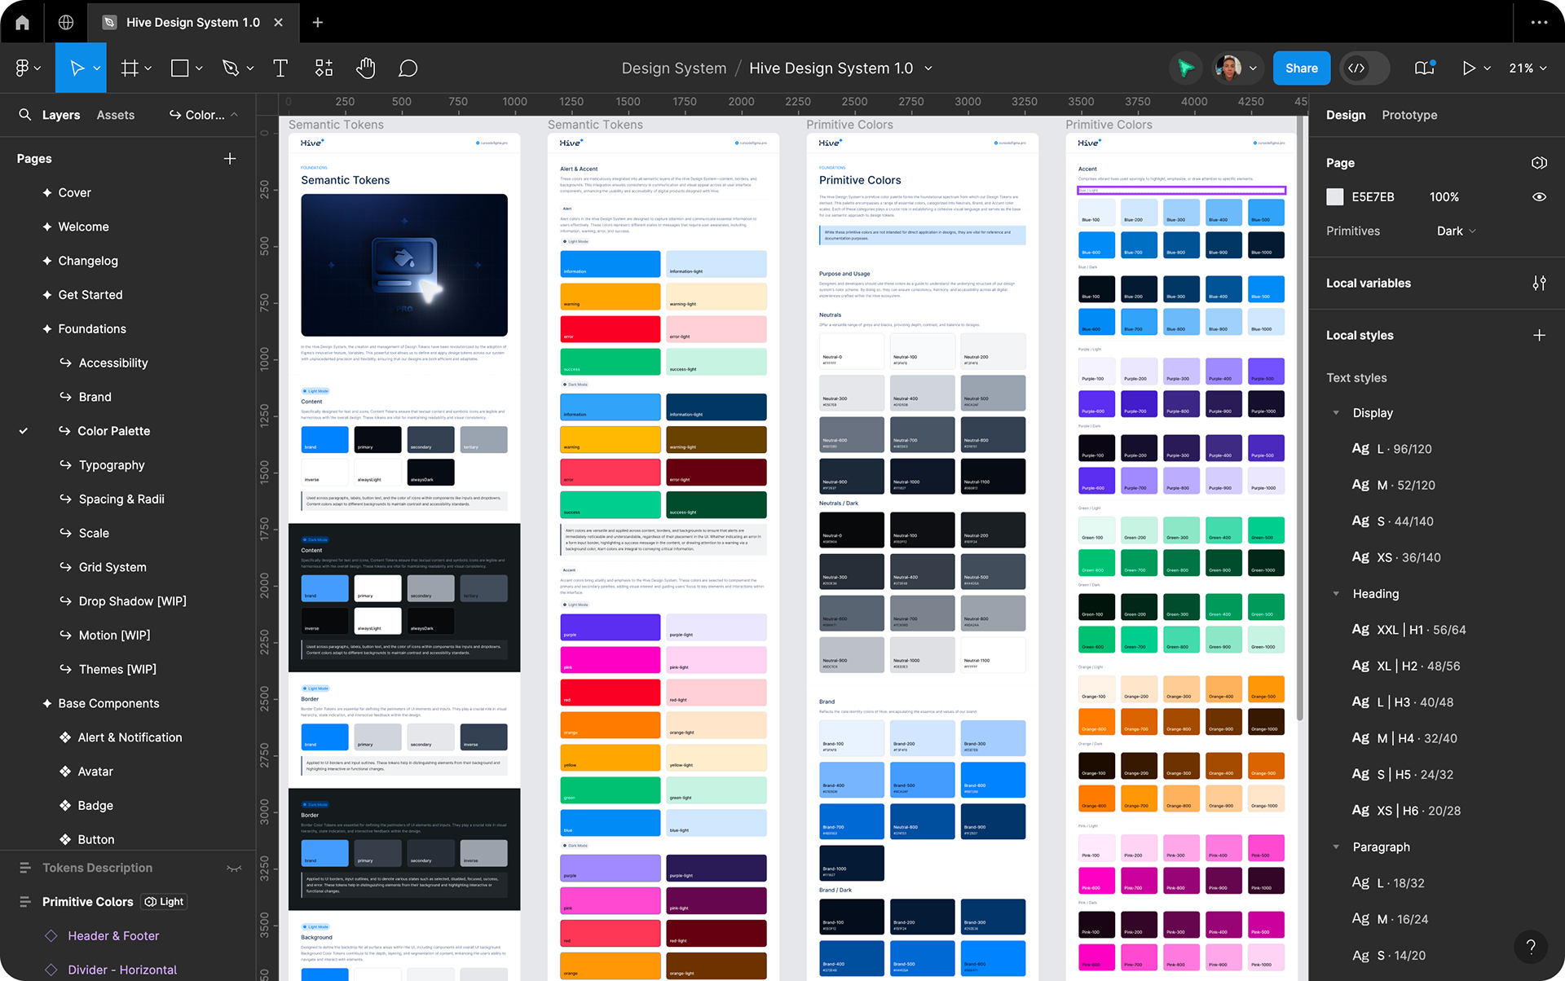Select the Hand tool
Image resolution: width=1565 pixels, height=981 pixels.
366,68
